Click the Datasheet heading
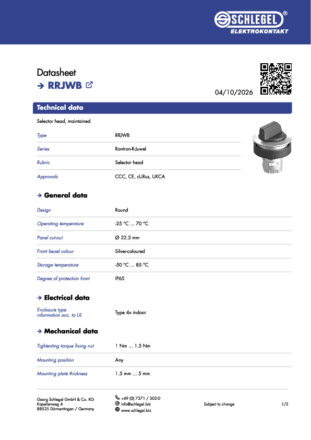 tap(56, 73)
